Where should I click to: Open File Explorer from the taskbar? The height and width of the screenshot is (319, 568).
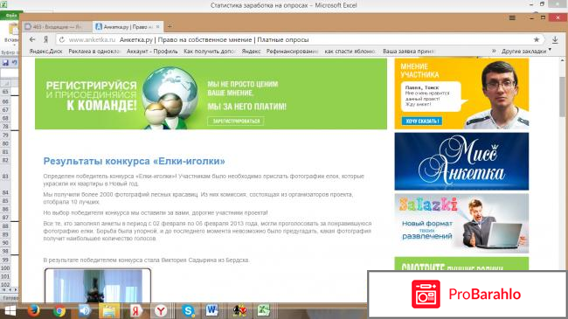(109, 311)
